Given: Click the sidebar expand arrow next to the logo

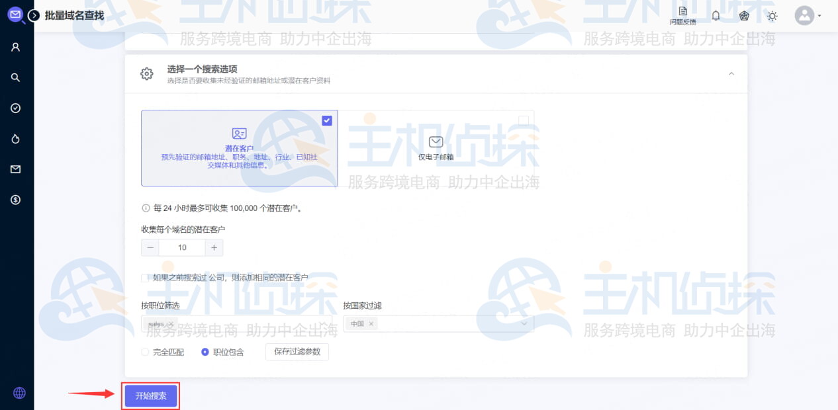Looking at the screenshot, I should tap(33, 15).
